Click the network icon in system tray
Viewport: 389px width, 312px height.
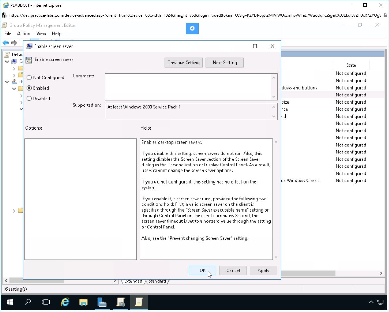coord(380,302)
